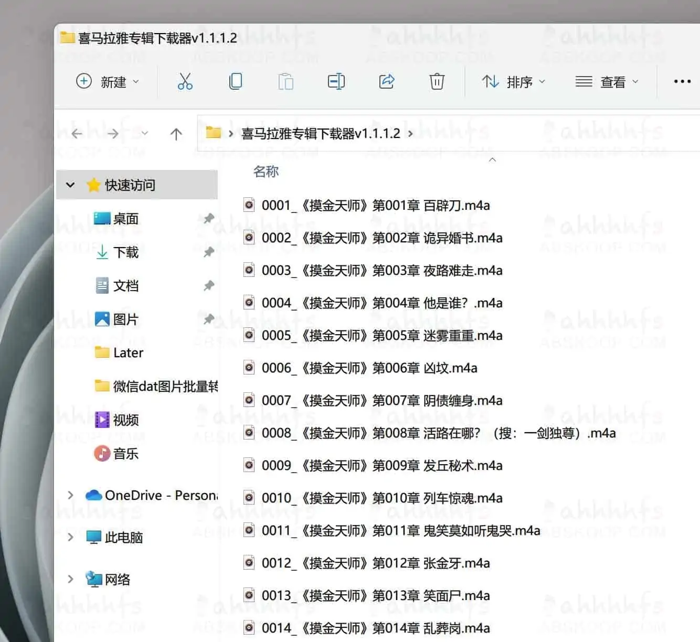
Task: Click the Share icon on the toolbar
Action: pyautogui.click(x=387, y=82)
